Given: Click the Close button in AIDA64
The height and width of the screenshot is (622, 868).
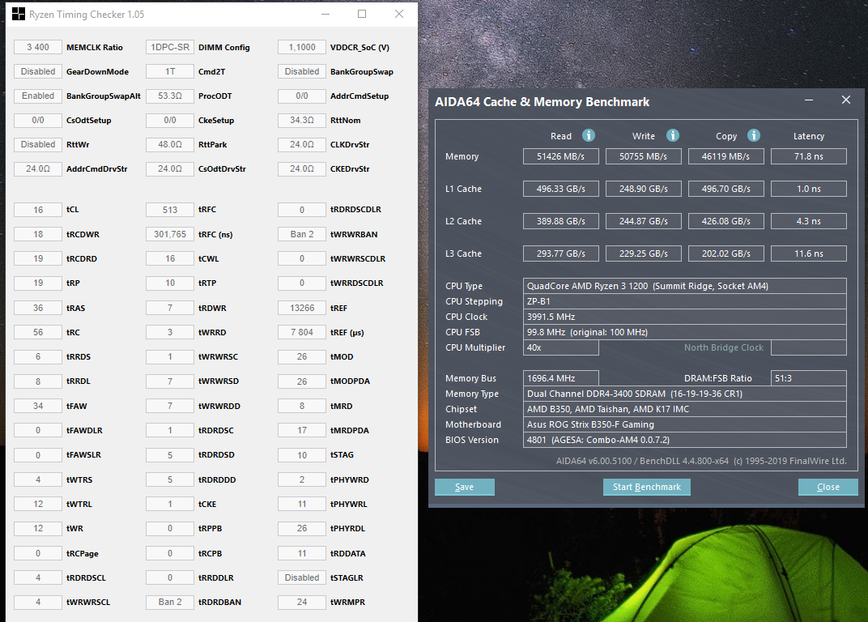Looking at the screenshot, I should (x=828, y=487).
